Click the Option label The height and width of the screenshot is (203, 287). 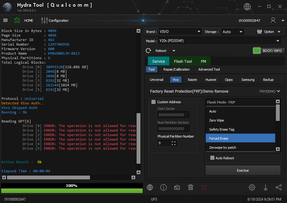(x=269, y=32)
